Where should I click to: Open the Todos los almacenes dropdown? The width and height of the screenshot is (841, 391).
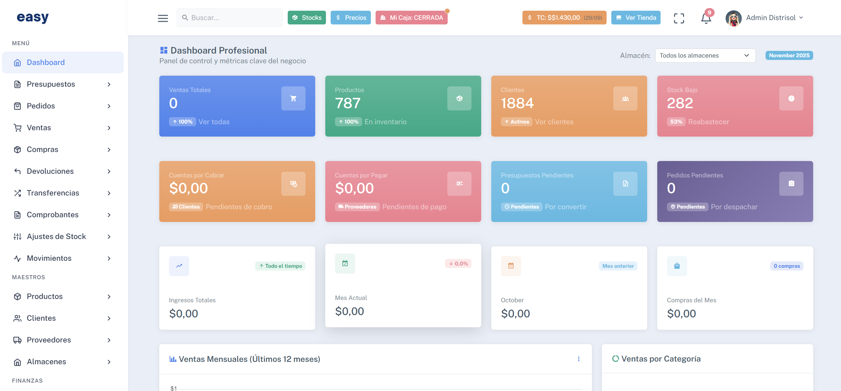(705, 55)
